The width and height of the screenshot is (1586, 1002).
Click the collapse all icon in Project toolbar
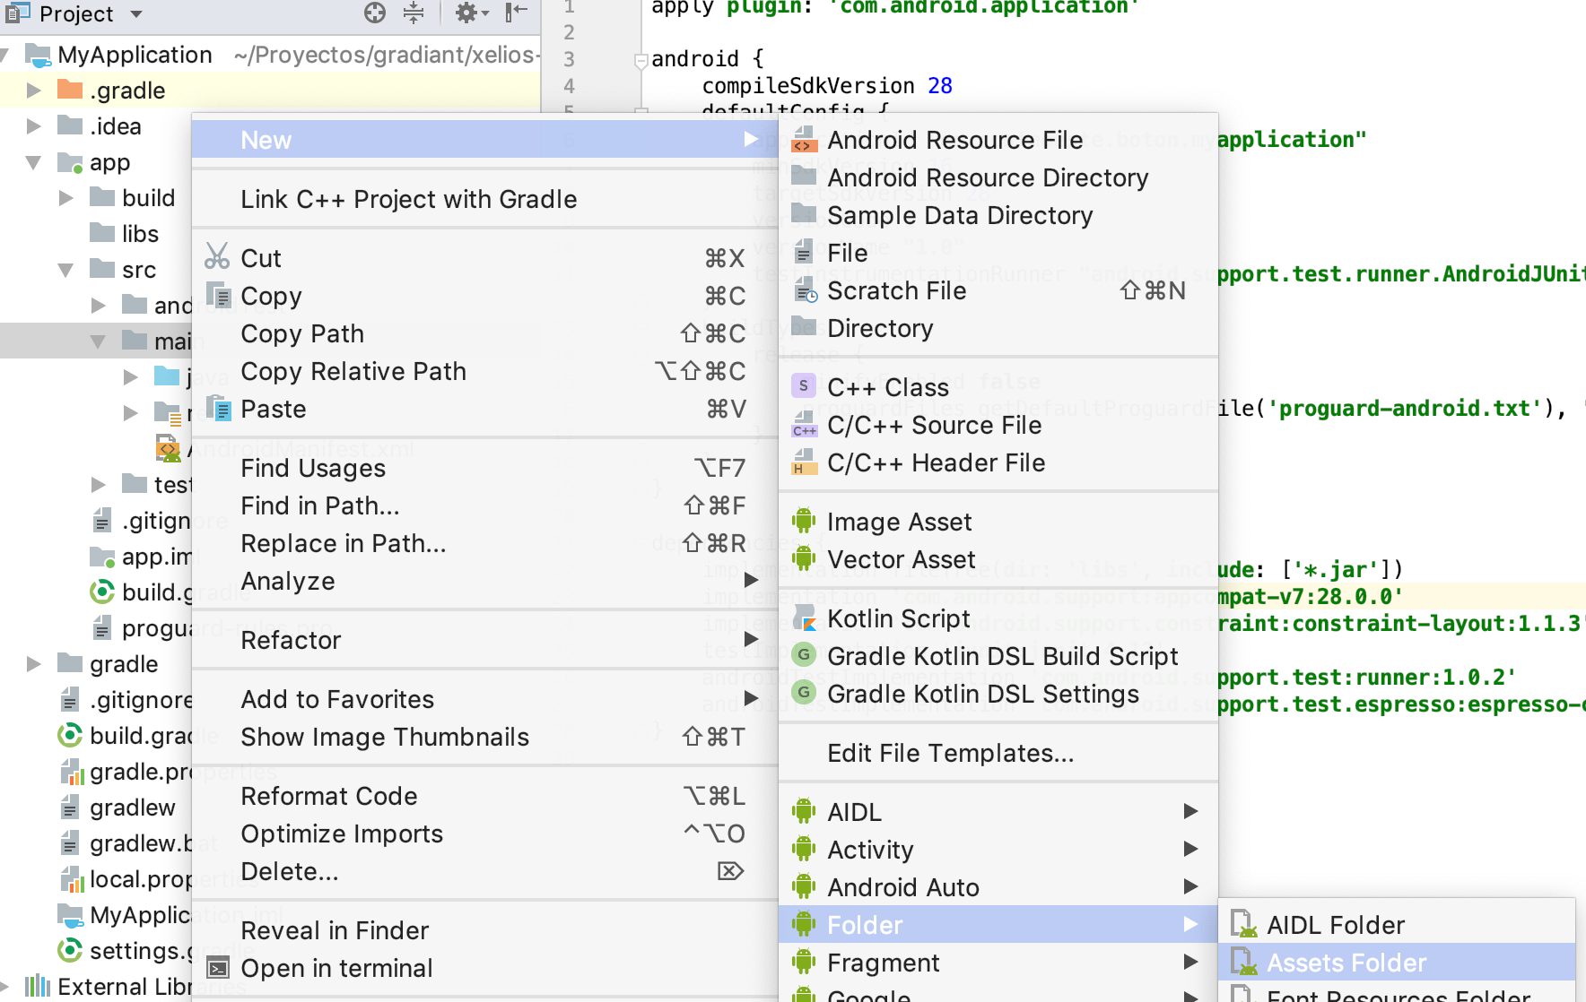(414, 13)
